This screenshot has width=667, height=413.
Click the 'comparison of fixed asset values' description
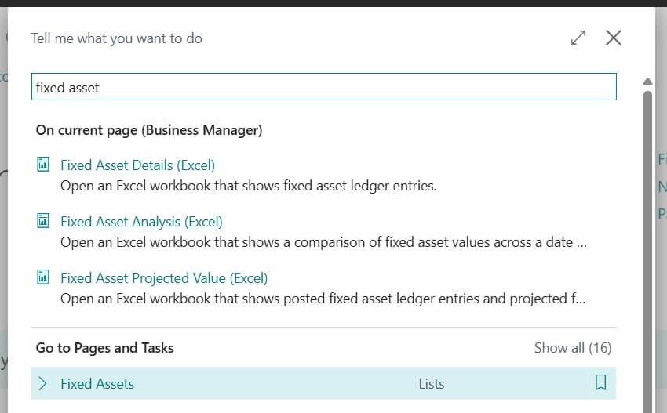click(x=323, y=243)
